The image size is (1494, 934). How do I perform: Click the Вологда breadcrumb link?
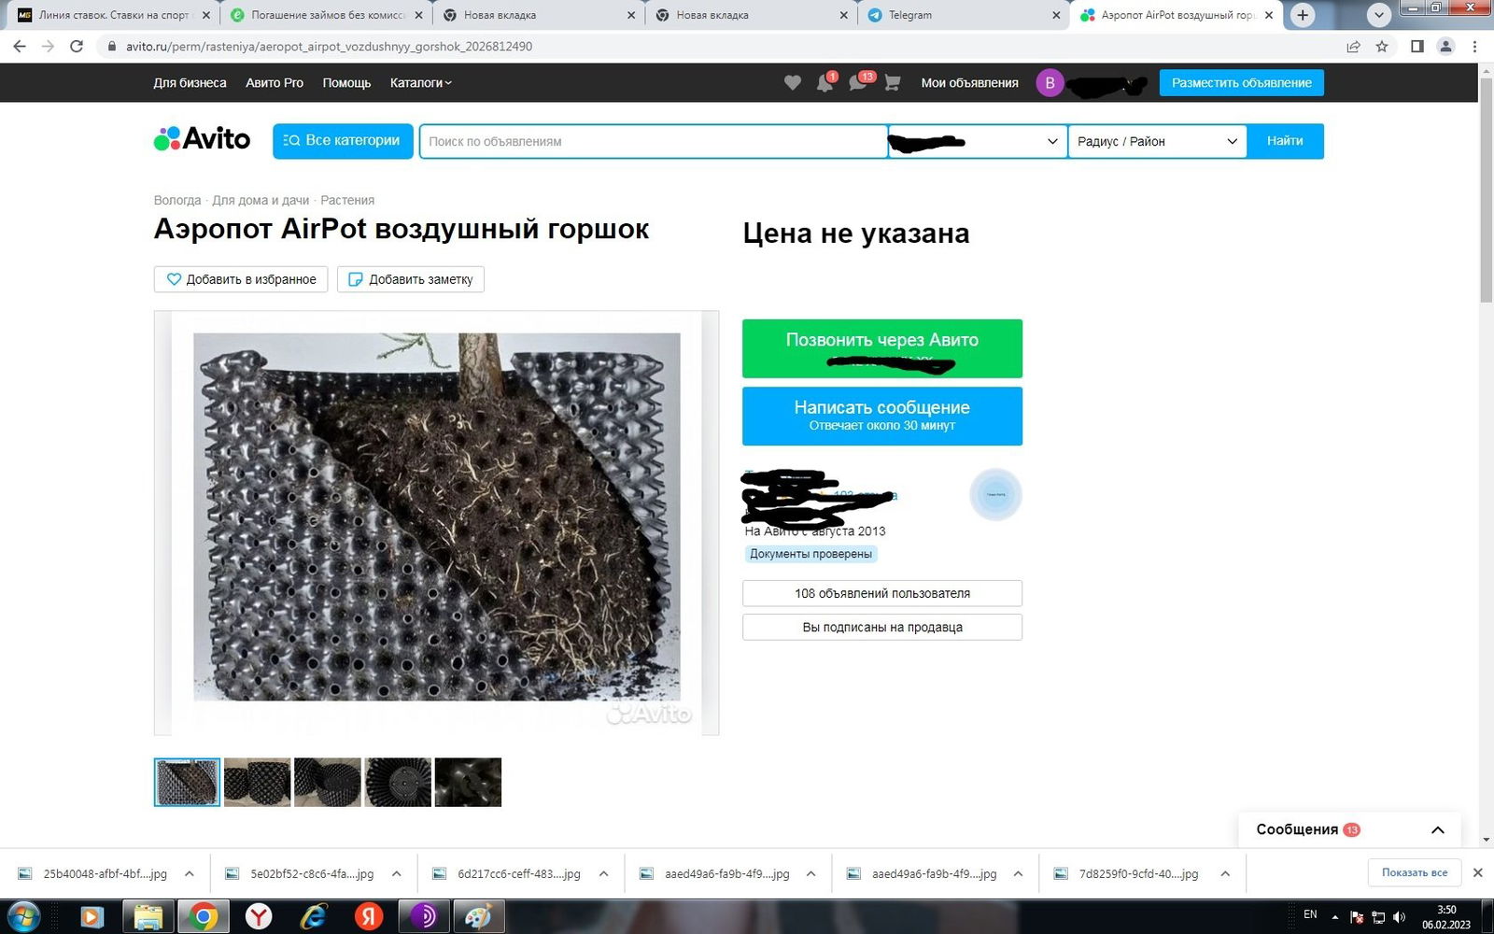click(x=177, y=200)
